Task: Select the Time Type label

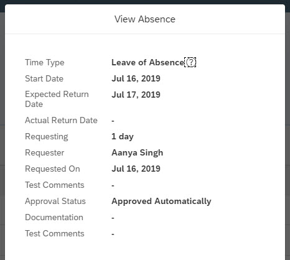Action: [45, 63]
